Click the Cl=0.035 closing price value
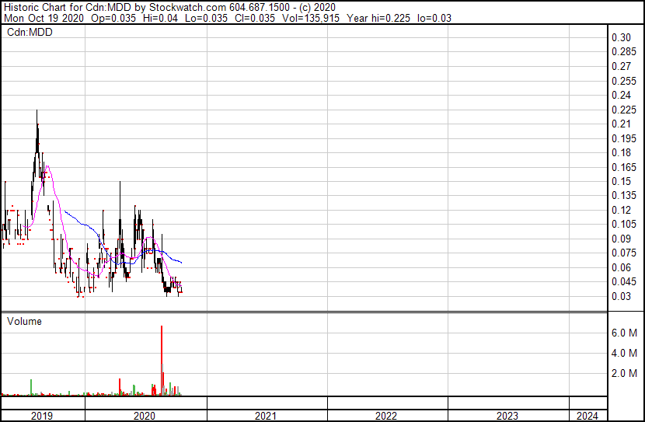645x422 pixels. 255,18
